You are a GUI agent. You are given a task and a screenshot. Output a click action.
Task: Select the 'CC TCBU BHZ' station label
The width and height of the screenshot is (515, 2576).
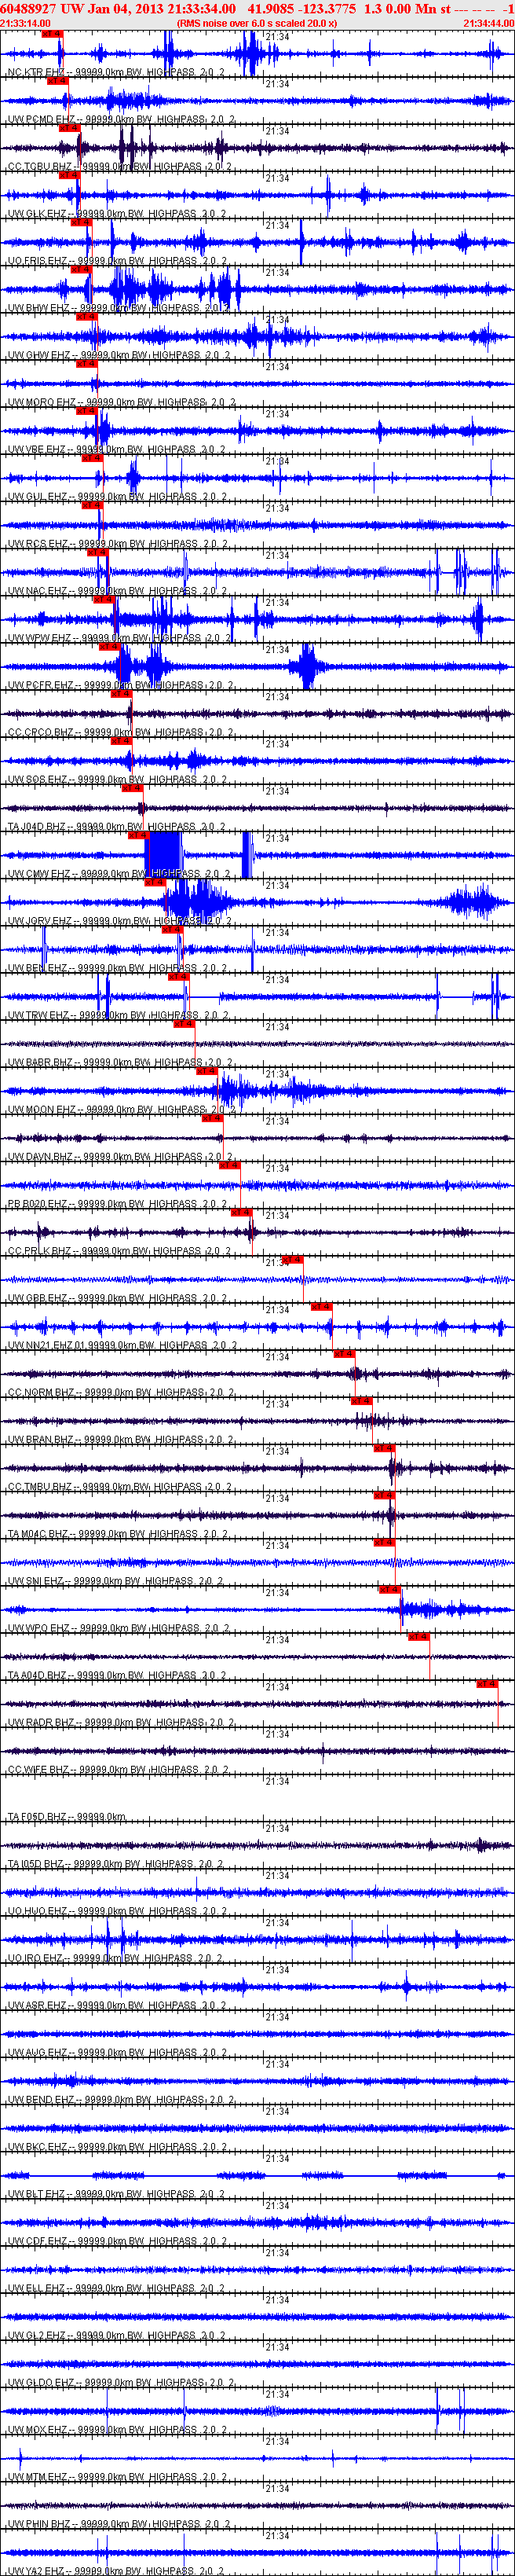39,166
